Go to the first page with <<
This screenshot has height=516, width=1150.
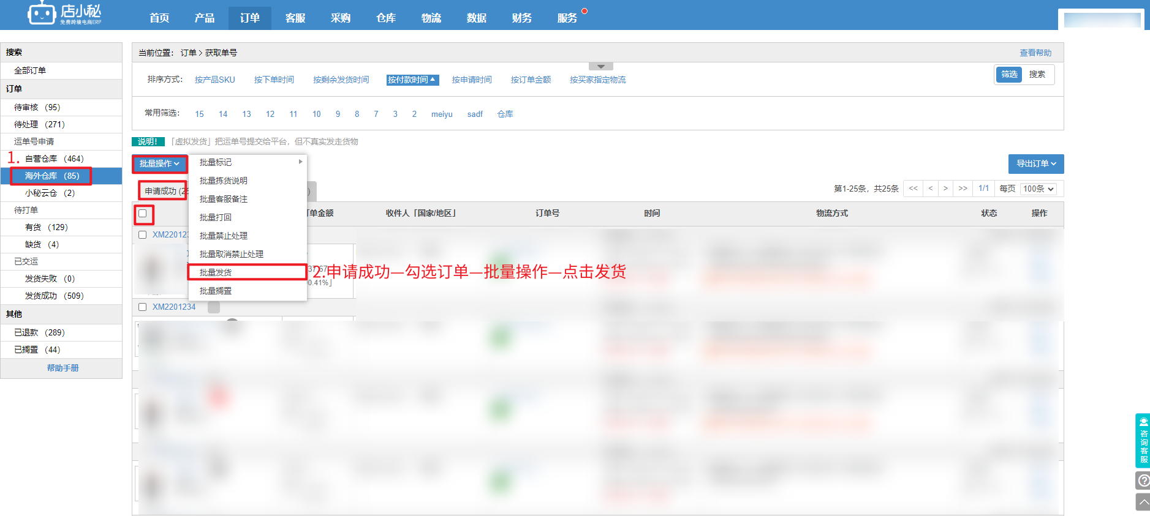click(913, 189)
